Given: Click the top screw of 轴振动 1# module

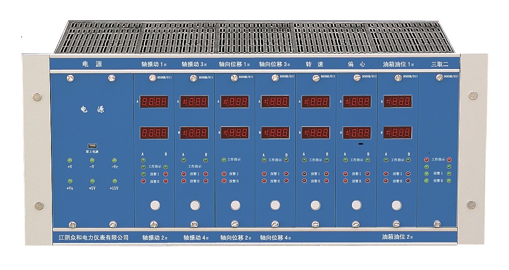Looking at the screenshot, I should click(x=153, y=78).
